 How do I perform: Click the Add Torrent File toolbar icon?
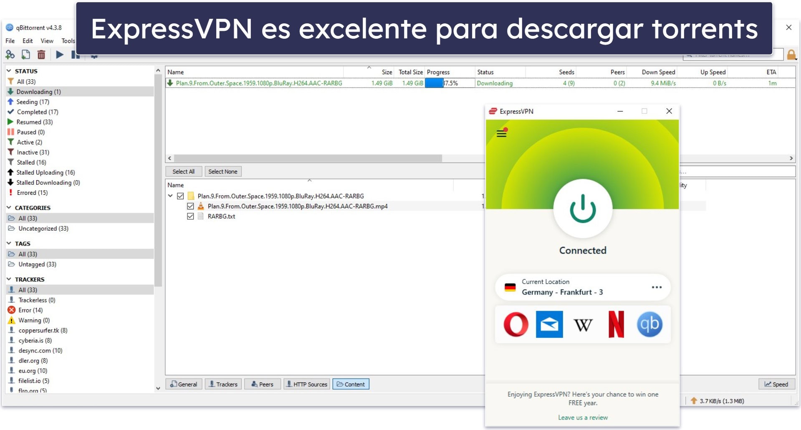click(25, 55)
